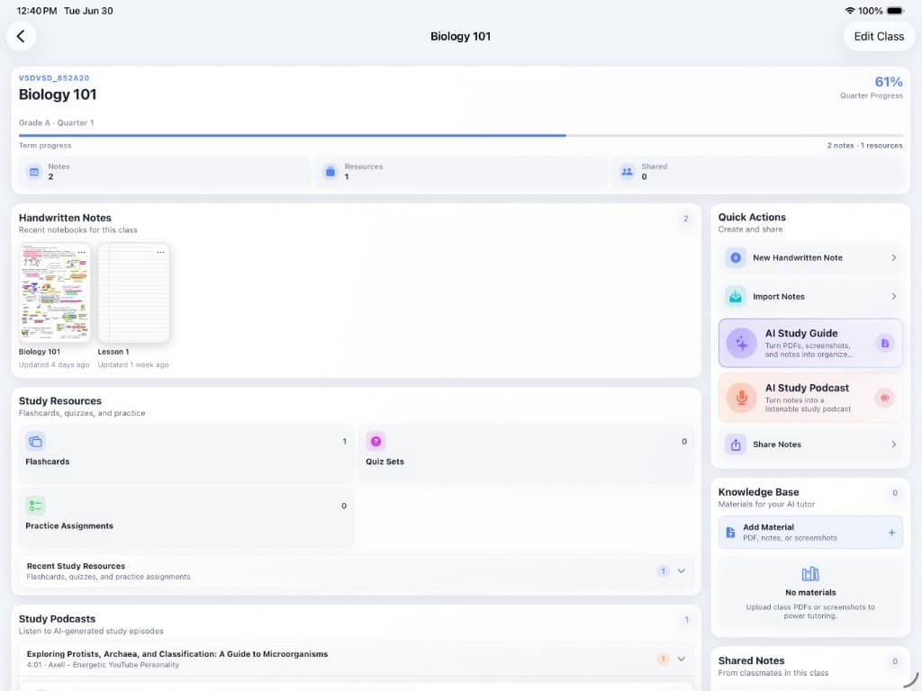Viewport: 922px width, 691px height.
Task: Open Import Notes chevron
Action: coord(894,297)
